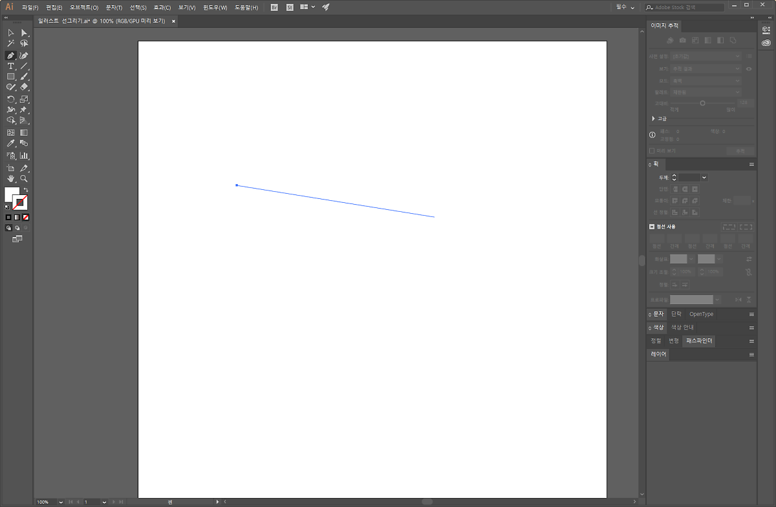Open the 오브젝트(O) menu
Image resolution: width=776 pixels, height=507 pixels.
pos(84,7)
